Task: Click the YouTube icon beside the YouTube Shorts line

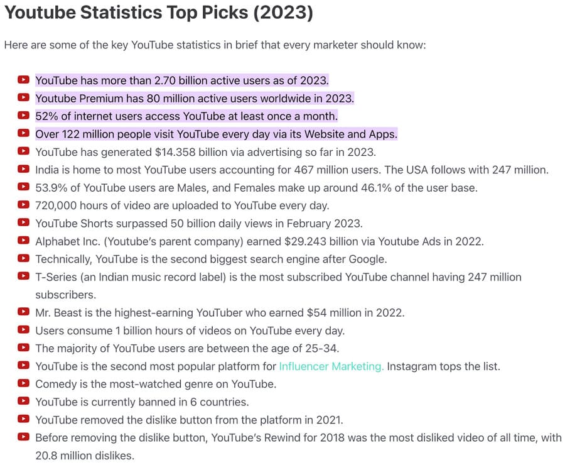Action: coord(24,222)
